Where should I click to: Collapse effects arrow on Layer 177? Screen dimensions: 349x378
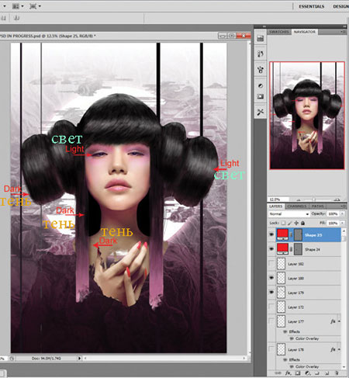click(339, 321)
